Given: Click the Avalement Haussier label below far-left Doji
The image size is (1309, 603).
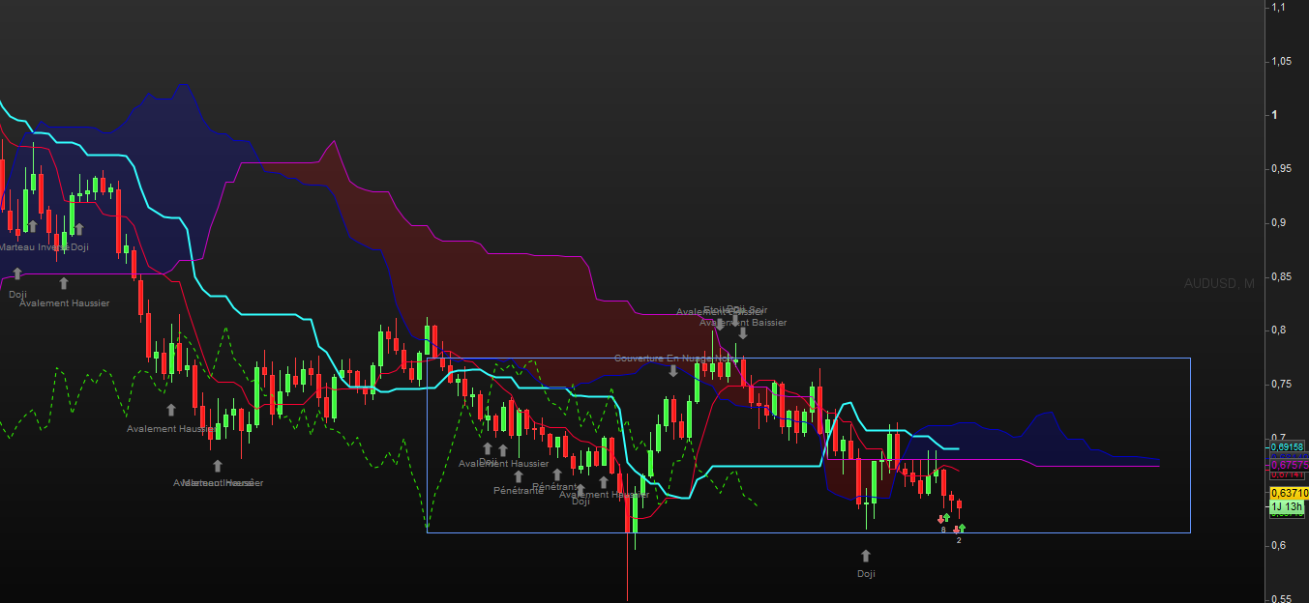Looking at the screenshot, I should 65,302.
